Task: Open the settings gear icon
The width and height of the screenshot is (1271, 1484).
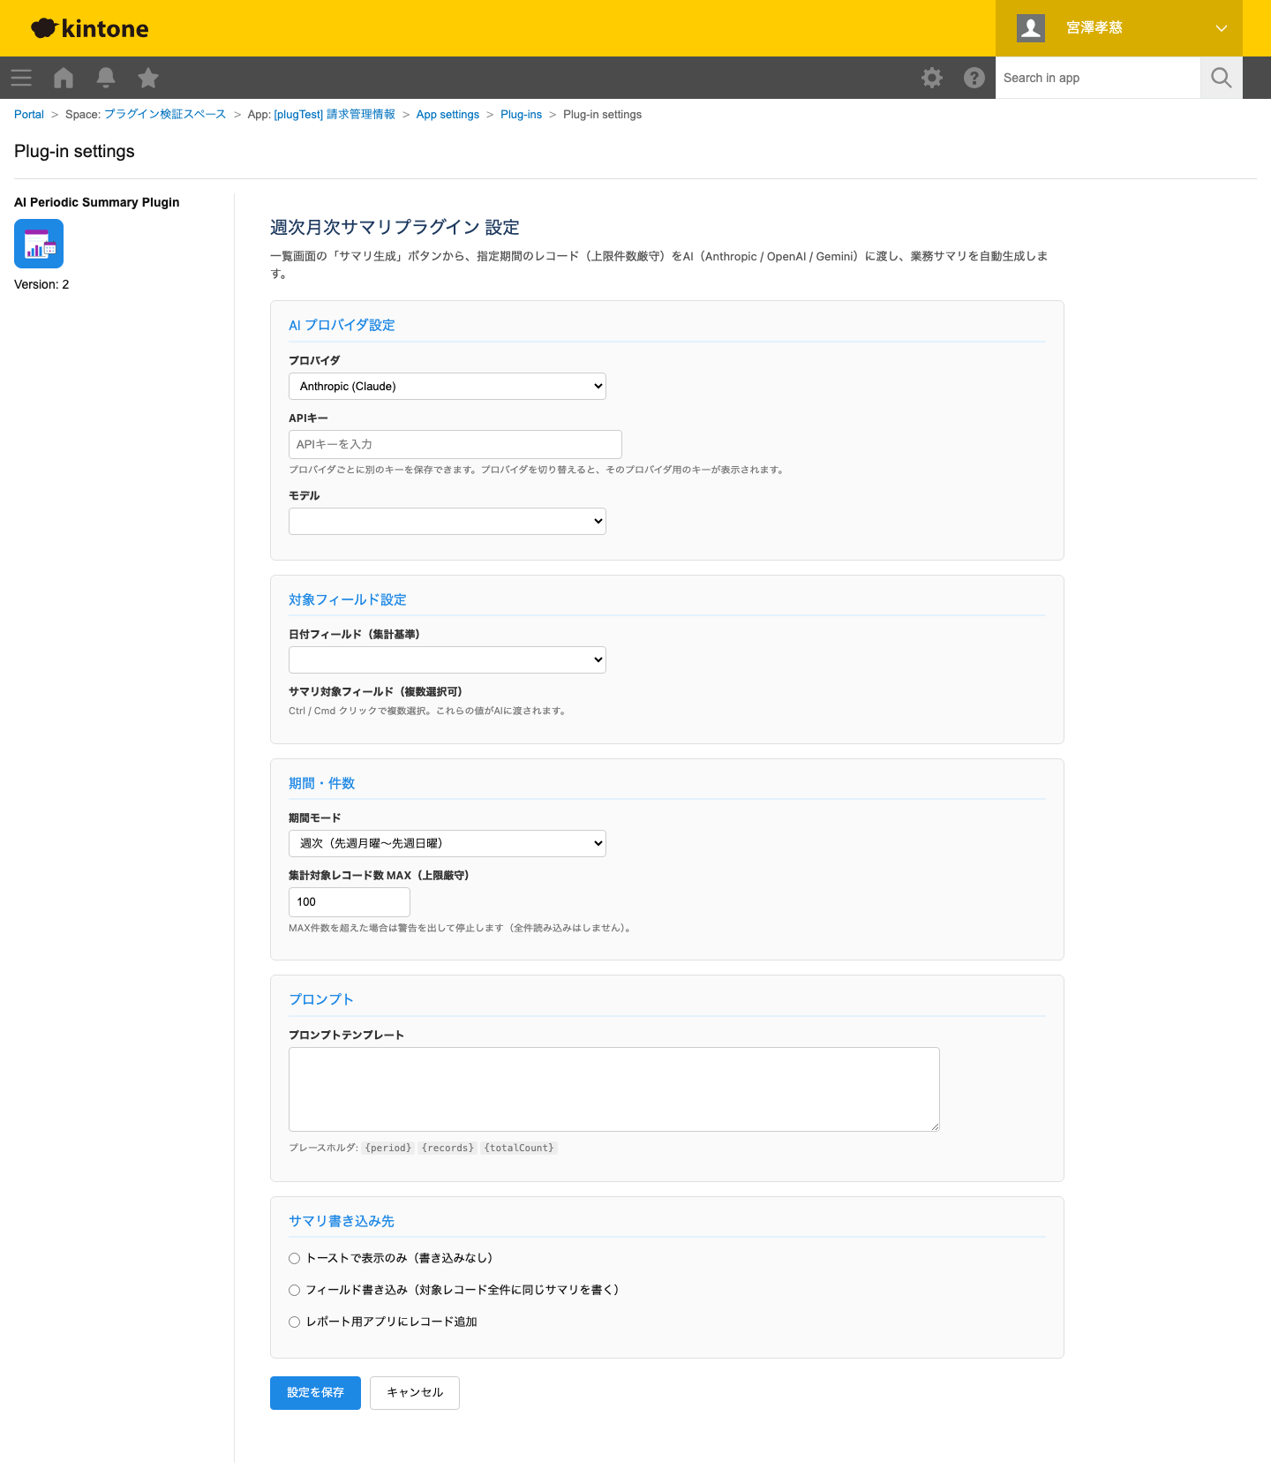Action: 932,78
